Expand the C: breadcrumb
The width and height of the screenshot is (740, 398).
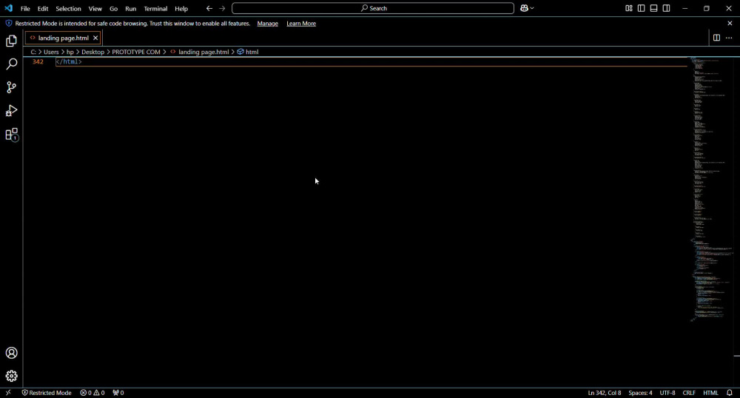[33, 52]
